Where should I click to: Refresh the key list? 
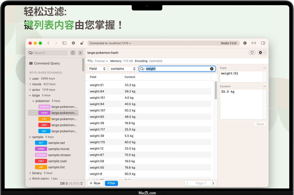[73, 53]
